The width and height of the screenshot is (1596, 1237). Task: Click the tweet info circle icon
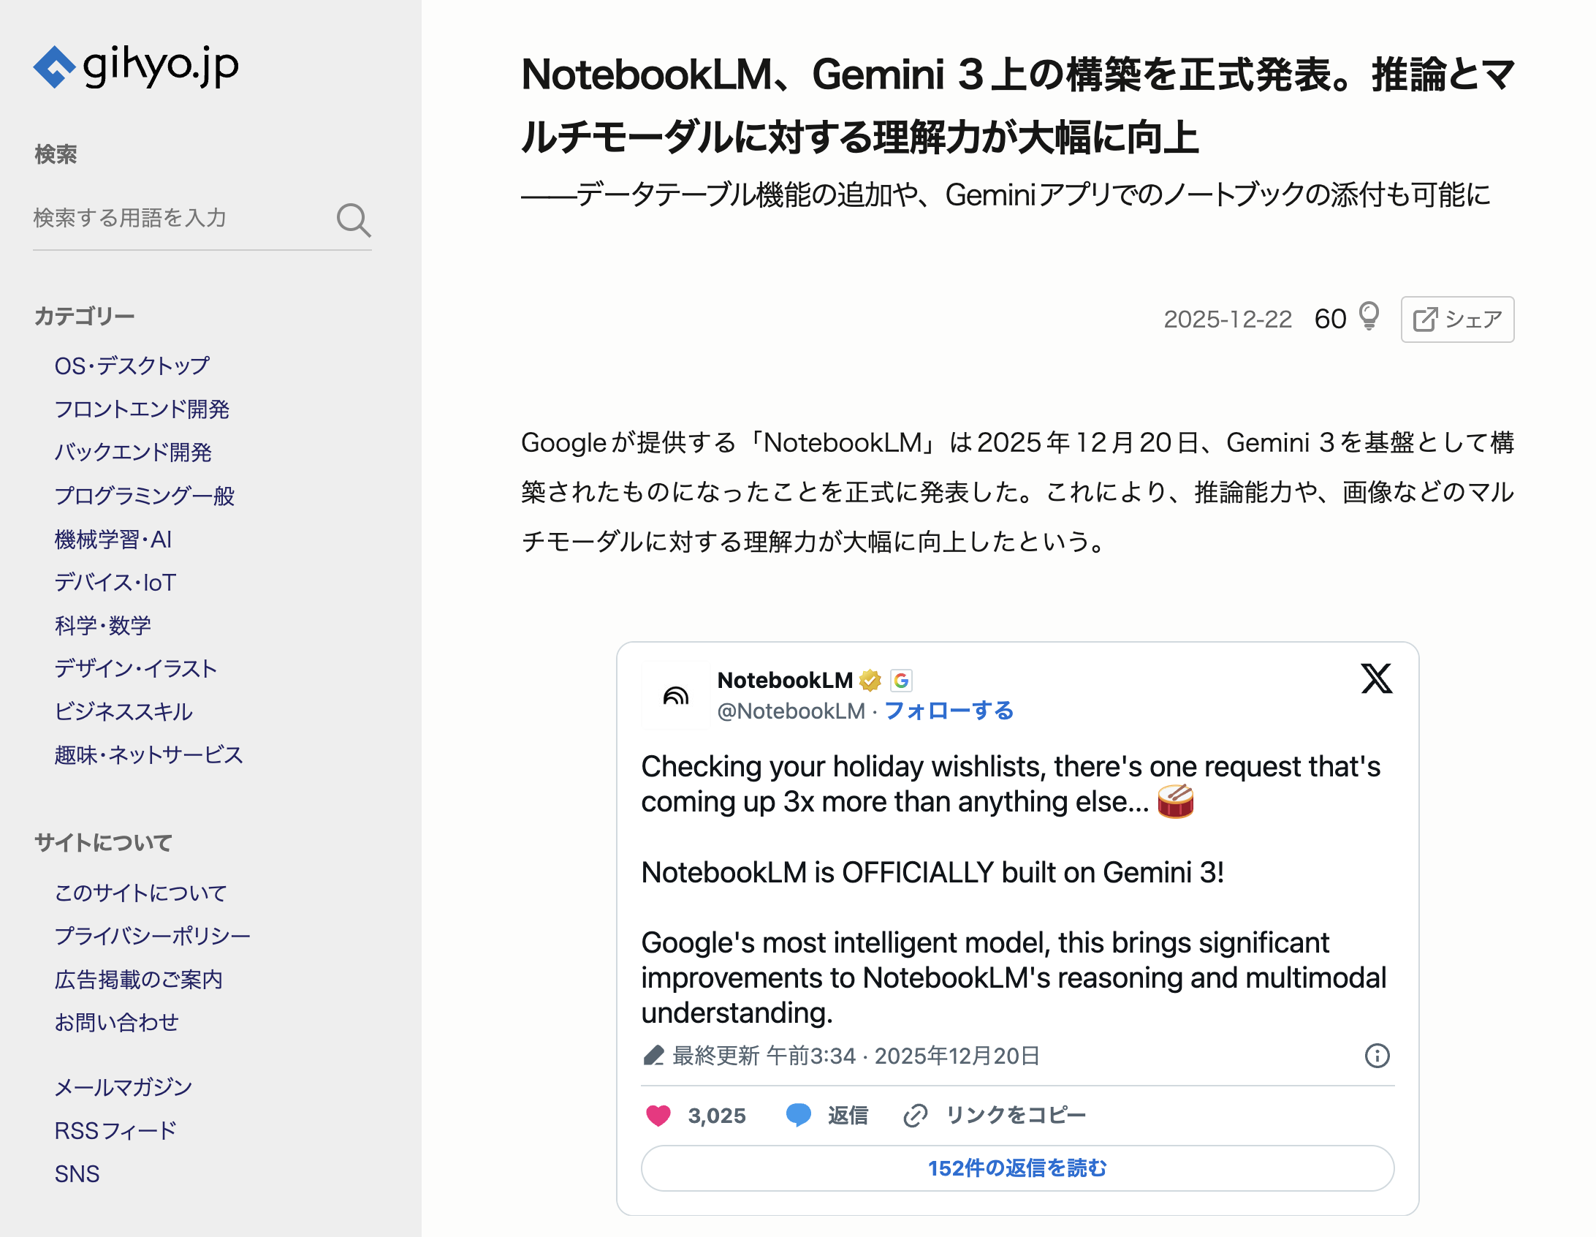[x=1377, y=1056]
